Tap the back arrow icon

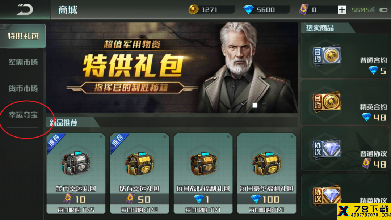pos(25,9)
